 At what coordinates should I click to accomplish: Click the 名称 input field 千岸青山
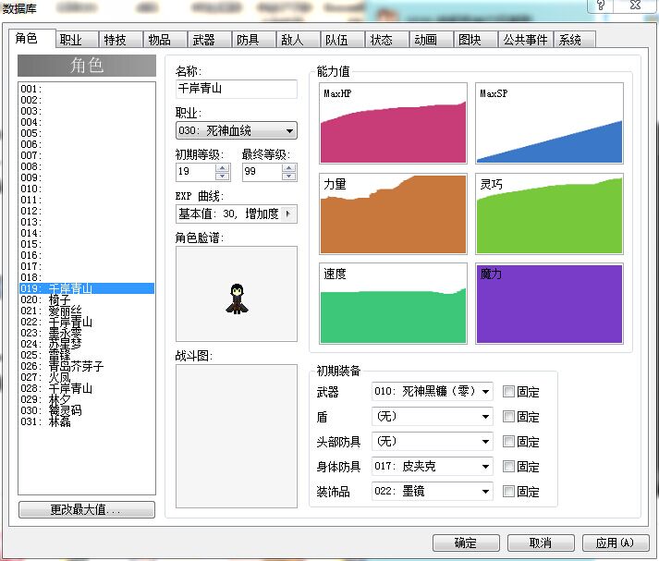pos(237,89)
